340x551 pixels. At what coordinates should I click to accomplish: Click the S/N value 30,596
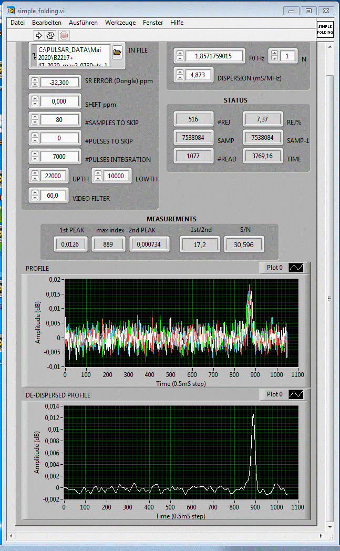click(243, 244)
